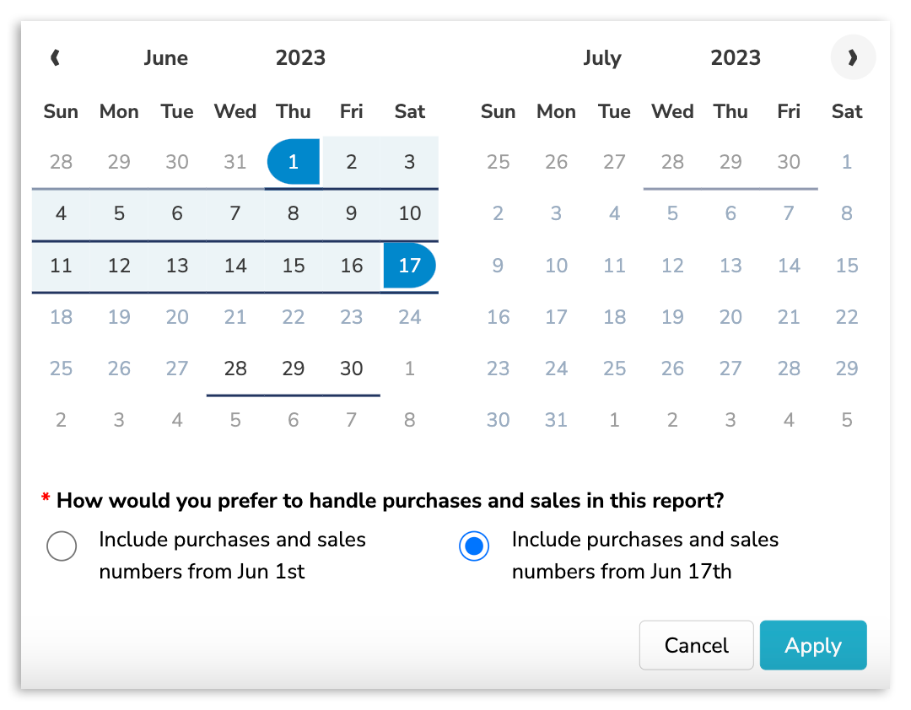Image resolution: width=911 pixels, height=710 pixels.
Task: Go to the previous month arrow
Action: pos(56,58)
